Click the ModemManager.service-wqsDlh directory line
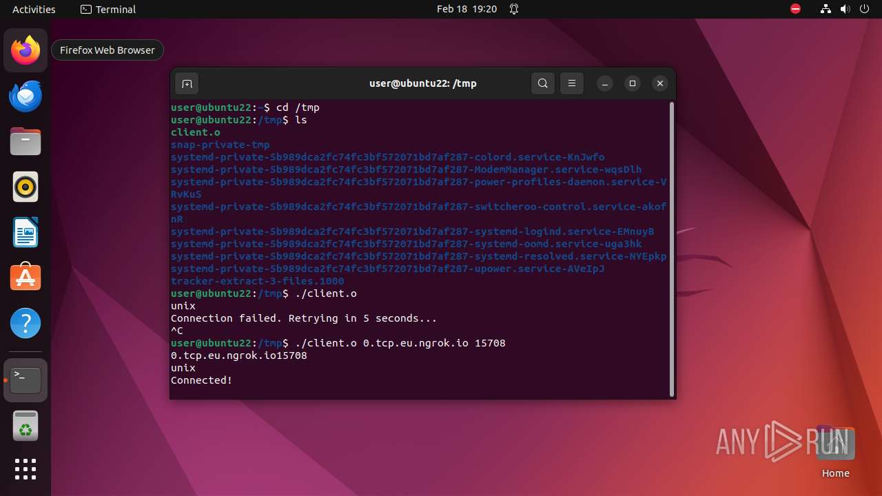The image size is (882, 496). [407, 169]
